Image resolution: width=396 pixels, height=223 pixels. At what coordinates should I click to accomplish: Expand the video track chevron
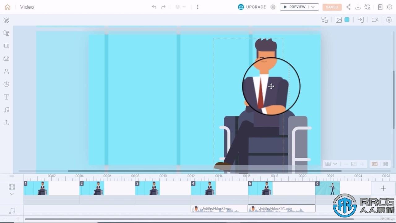[12, 194]
